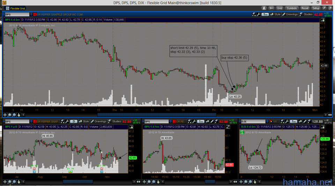The height and width of the screenshot is (186, 335).
Task: Open the settings wrench in DJX chart header
Action: (x=287, y=121)
